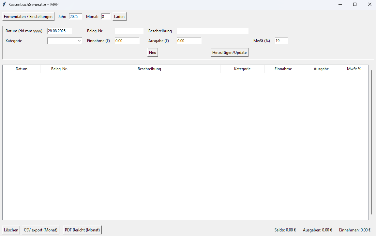Click the Einnahme (€) amount field

click(127, 41)
